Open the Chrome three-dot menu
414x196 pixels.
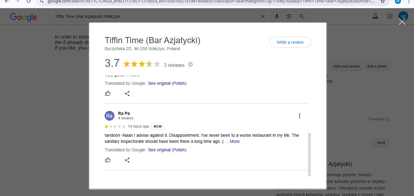pos(409,1)
